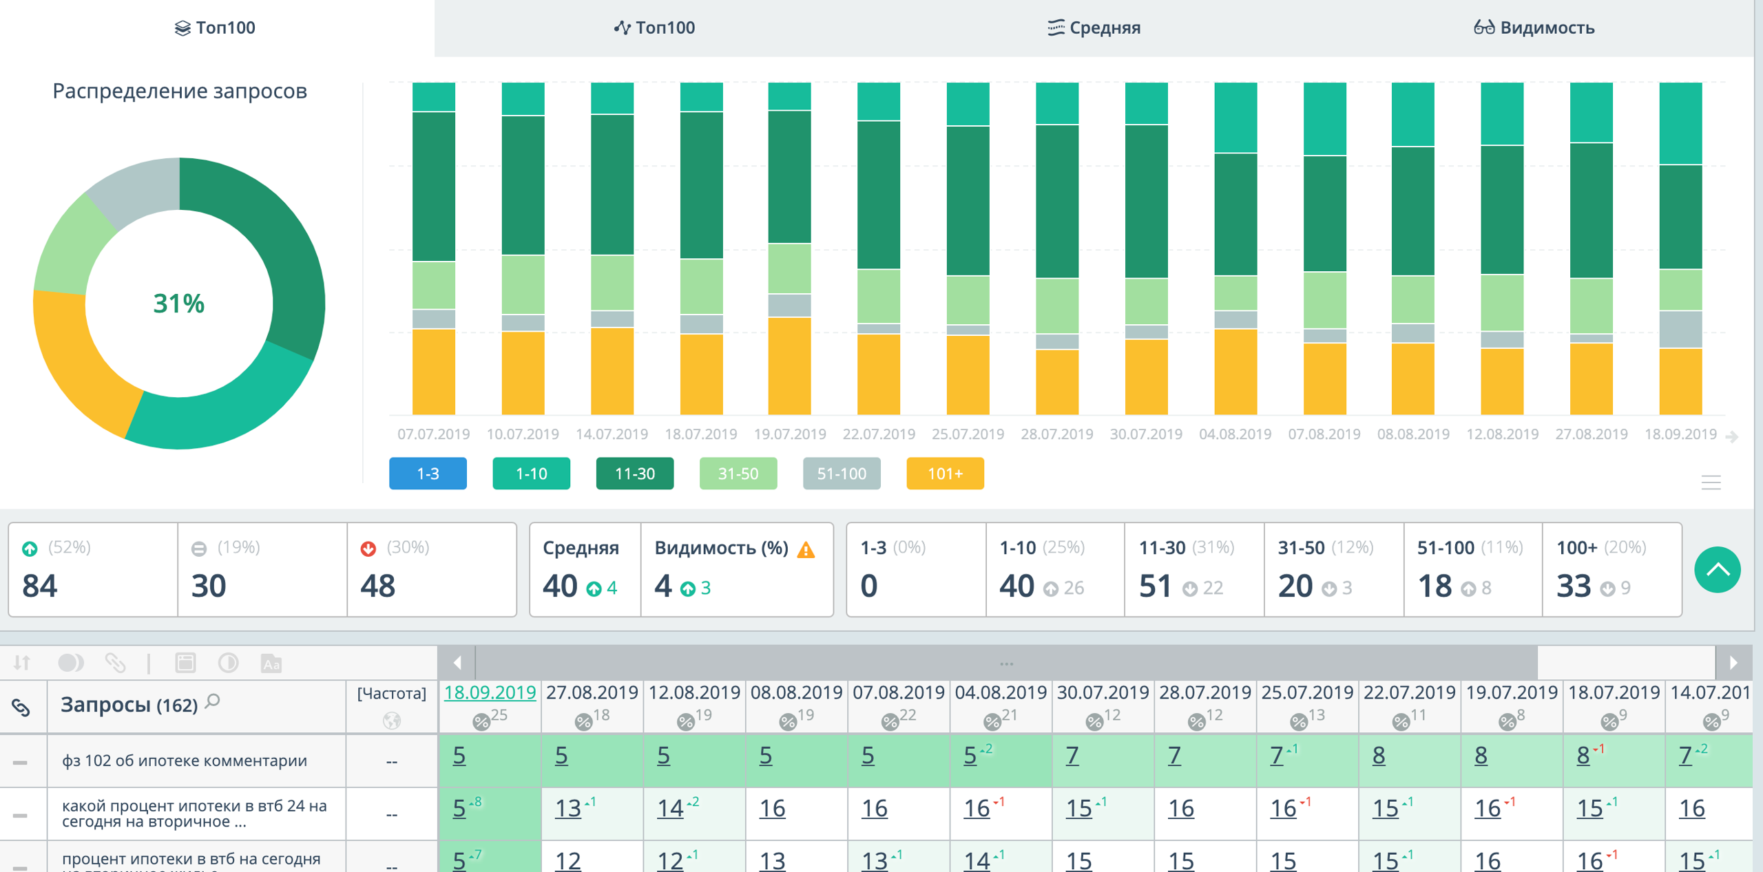
Task: Click the chain link icon in table header
Action: click(21, 707)
